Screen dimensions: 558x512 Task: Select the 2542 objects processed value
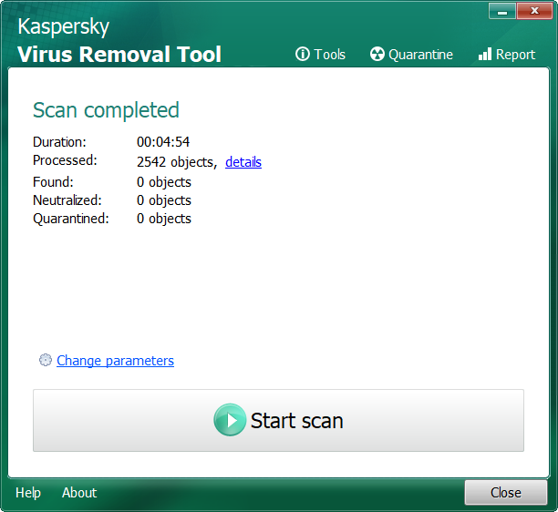click(x=177, y=162)
